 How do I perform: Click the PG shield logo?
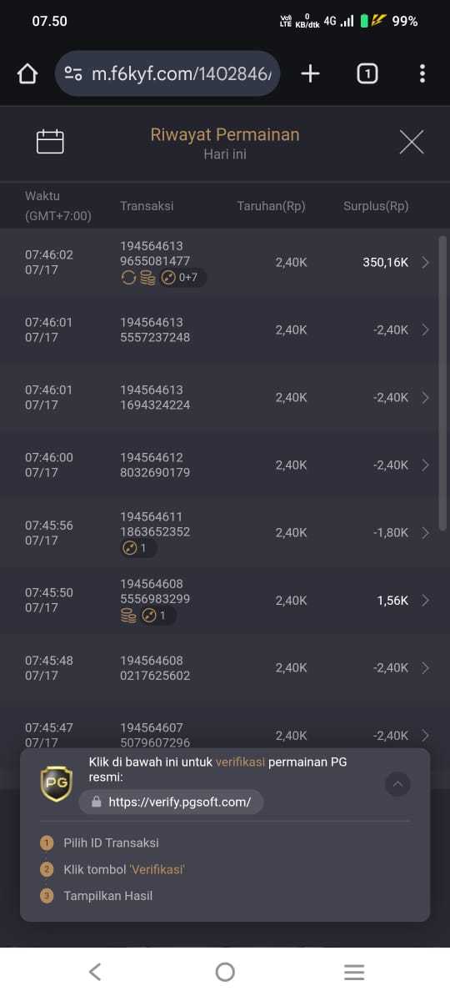coord(56,783)
